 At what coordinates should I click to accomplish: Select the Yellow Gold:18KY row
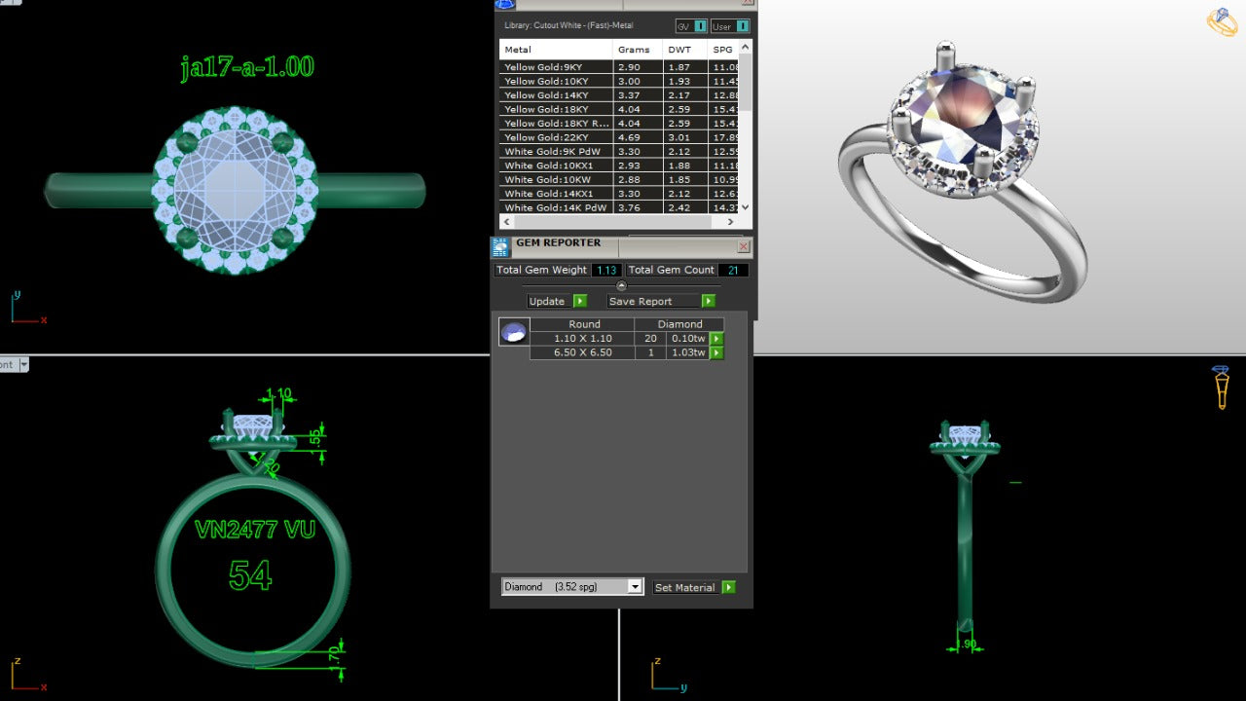[x=619, y=109]
